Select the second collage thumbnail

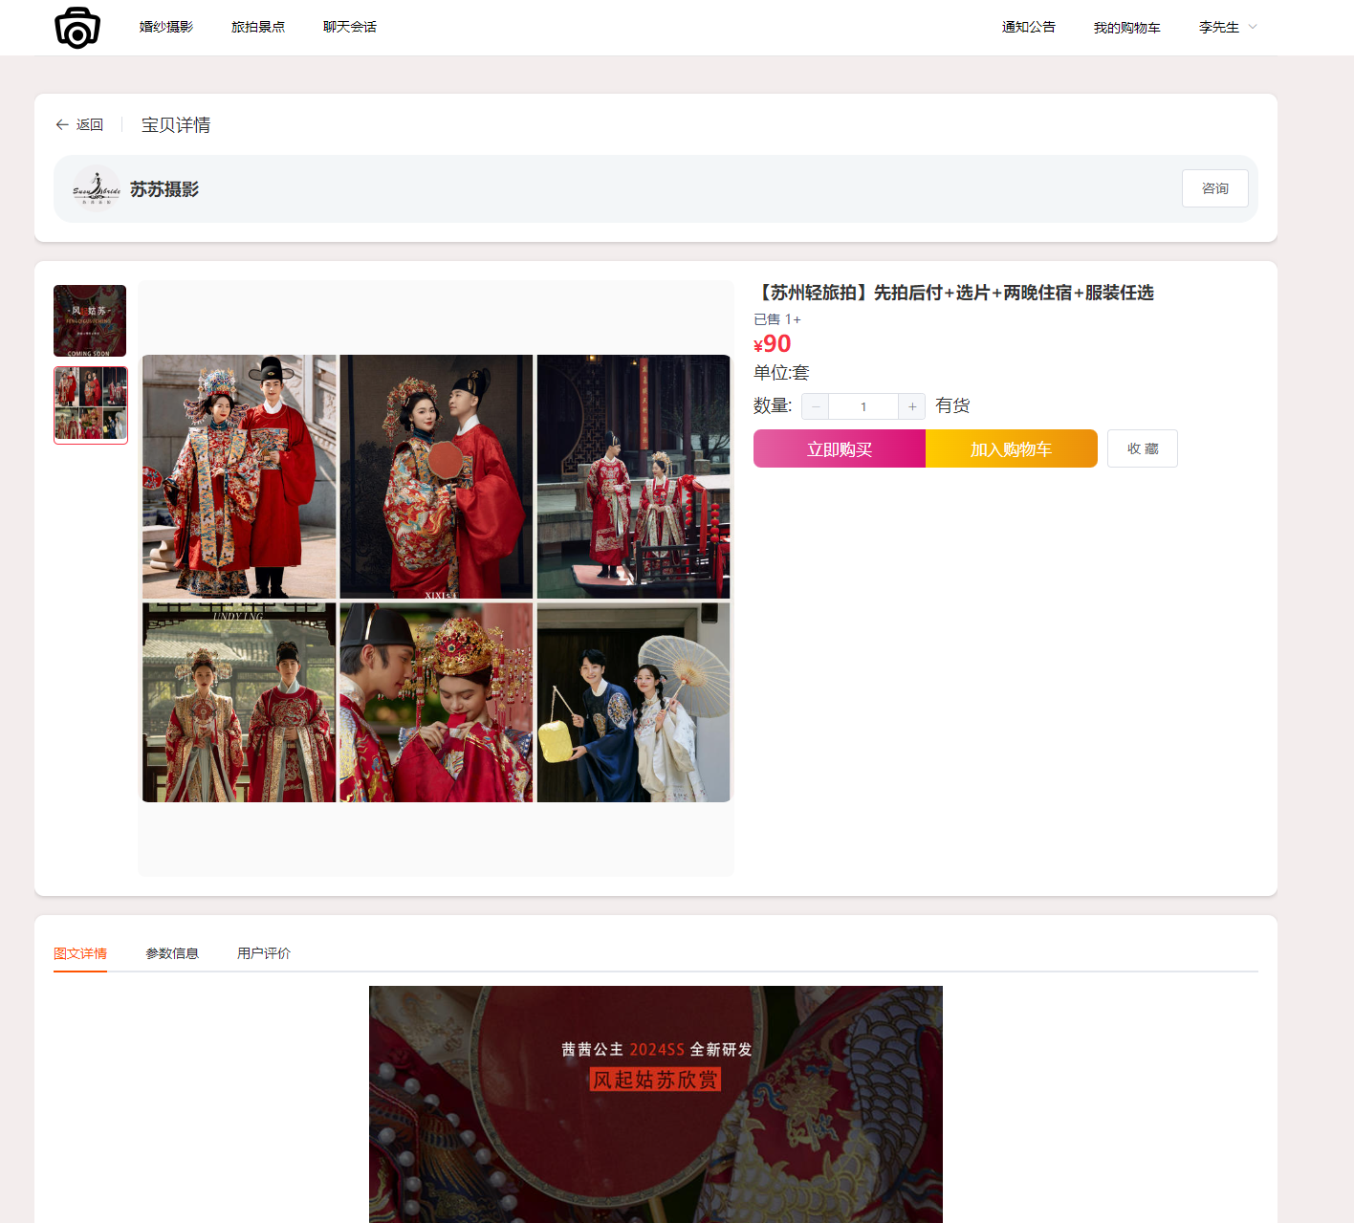click(91, 405)
